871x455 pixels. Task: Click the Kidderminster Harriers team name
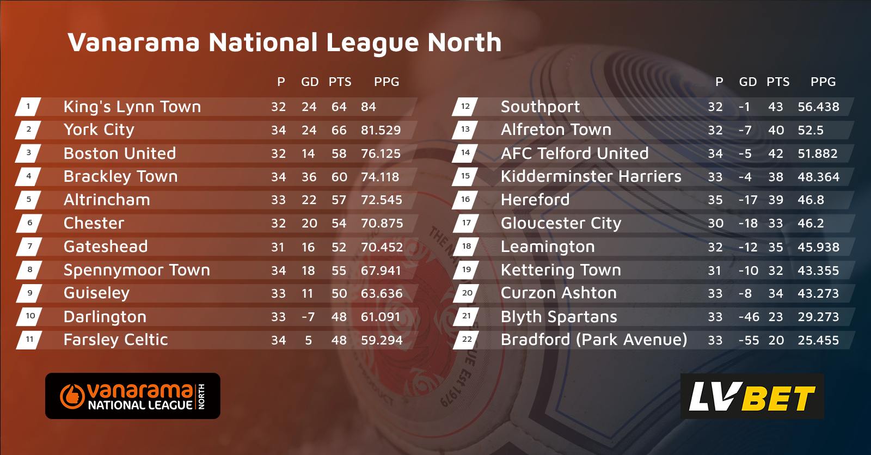coord(591,177)
